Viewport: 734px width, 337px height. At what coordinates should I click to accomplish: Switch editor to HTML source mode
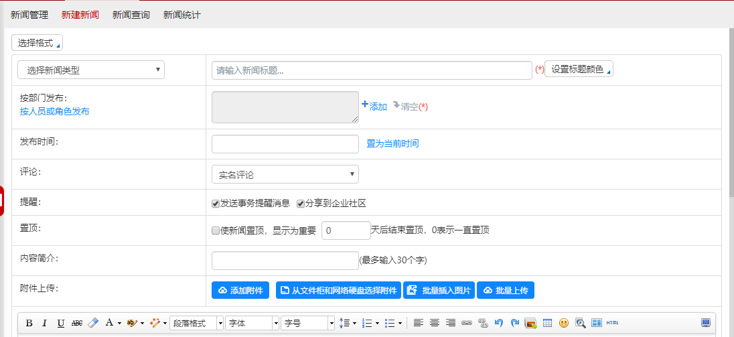click(612, 323)
